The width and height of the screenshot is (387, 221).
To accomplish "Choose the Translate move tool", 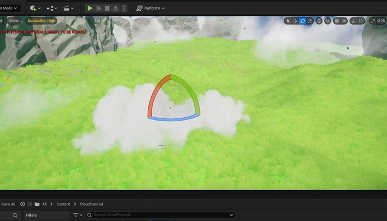I will coord(295,21).
